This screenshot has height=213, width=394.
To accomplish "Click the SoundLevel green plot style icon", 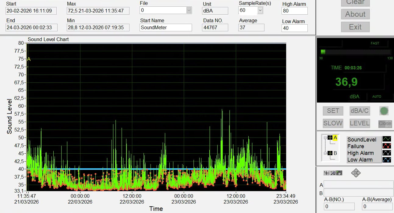I will coord(387,139).
